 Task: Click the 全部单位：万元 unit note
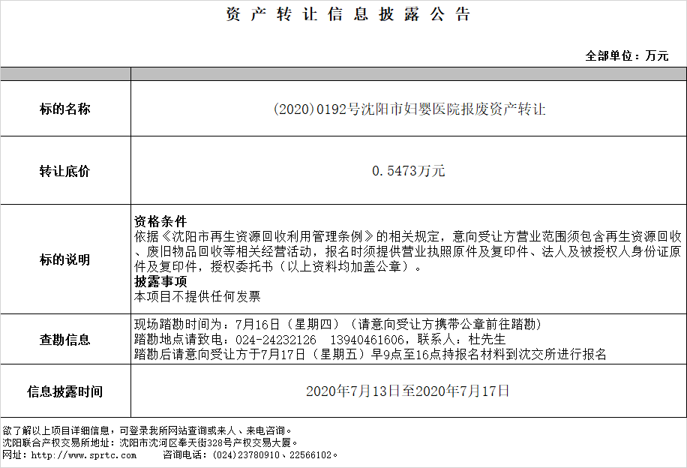(627, 55)
